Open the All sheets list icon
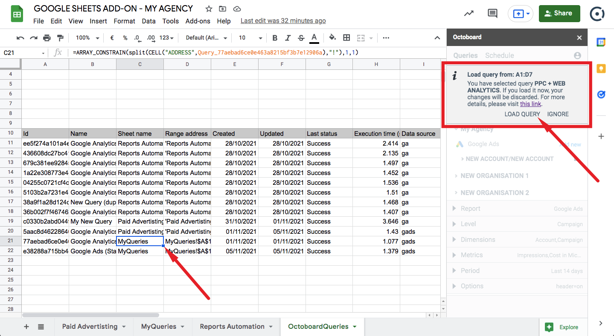 pyautogui.click(x=41, y=327)
